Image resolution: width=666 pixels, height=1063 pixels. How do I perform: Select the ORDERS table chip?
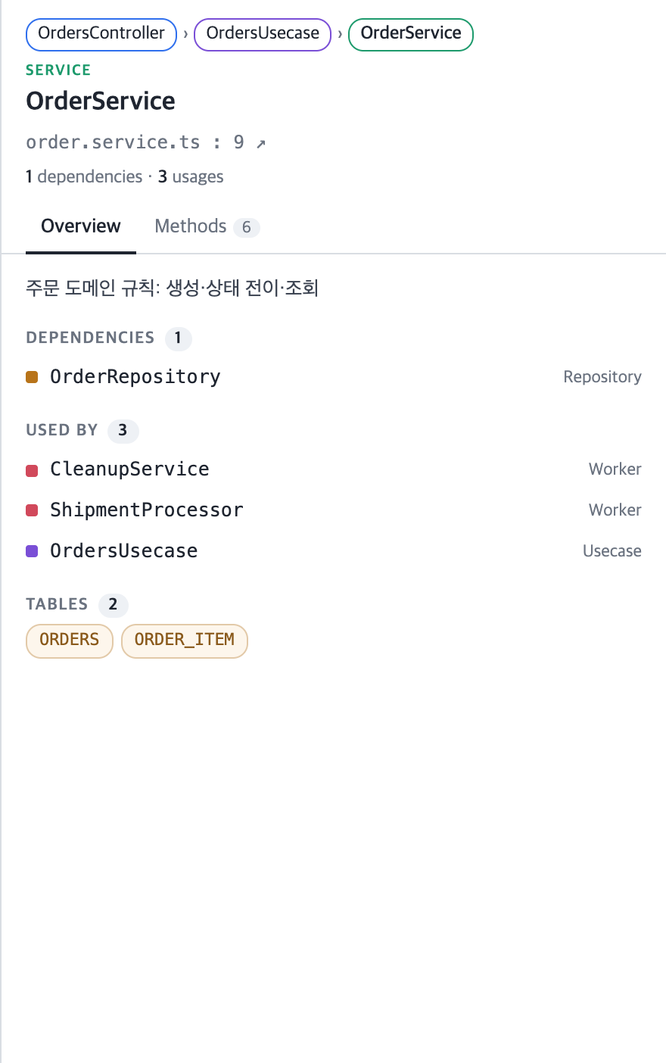(70, 641)
